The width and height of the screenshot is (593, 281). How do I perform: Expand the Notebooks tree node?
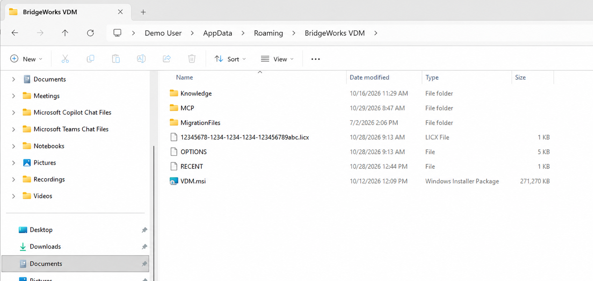point(14,146)
